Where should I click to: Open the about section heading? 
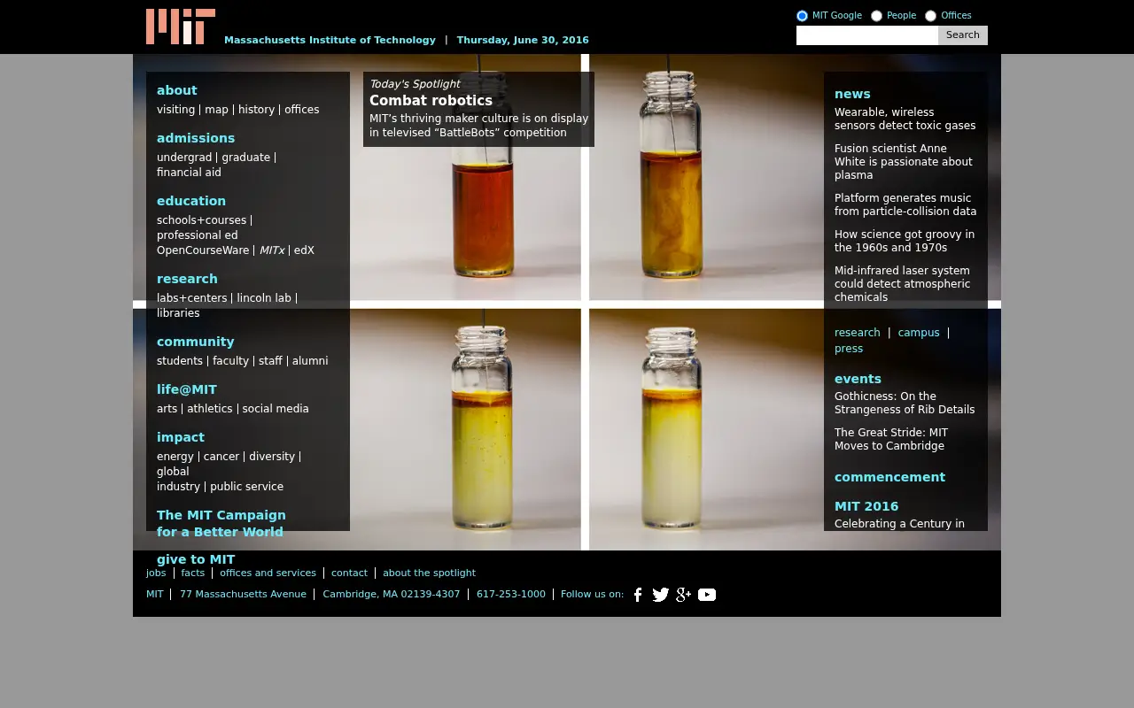[x=177, y=90]
